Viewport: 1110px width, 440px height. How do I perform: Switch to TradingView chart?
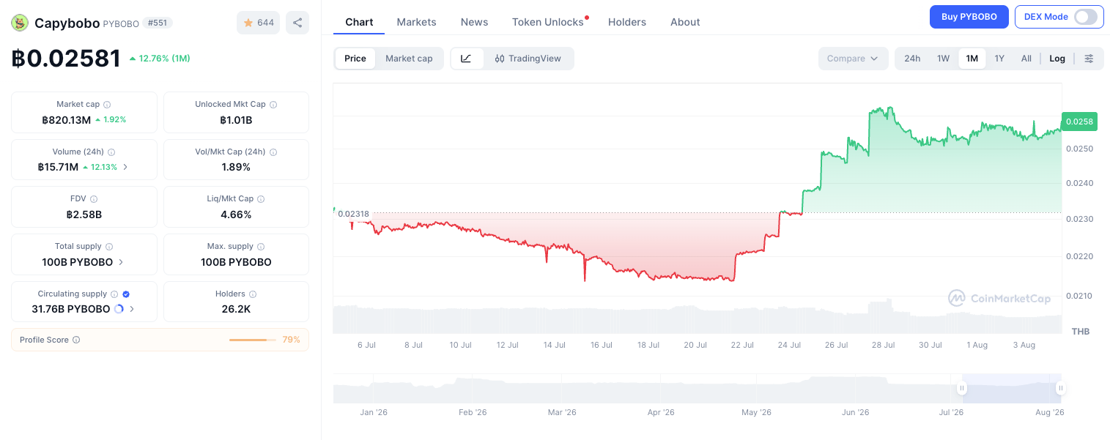click(x=528, y=59)
